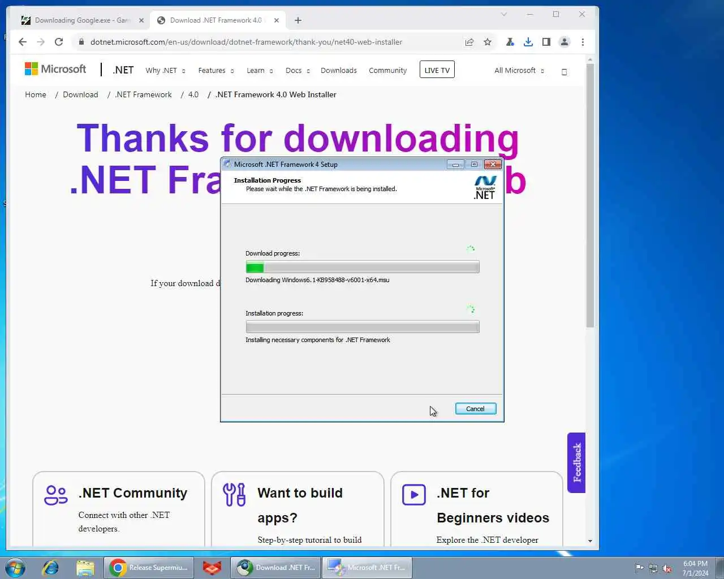The height and width of the screenshot is (579, 724).
Task: Click Chrome back arrow button
Action: tap(23, 42)
